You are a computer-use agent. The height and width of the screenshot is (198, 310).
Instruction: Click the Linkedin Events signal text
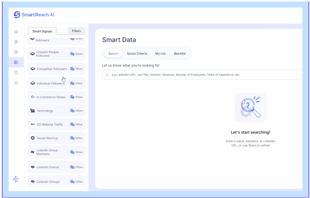[48, 167]
